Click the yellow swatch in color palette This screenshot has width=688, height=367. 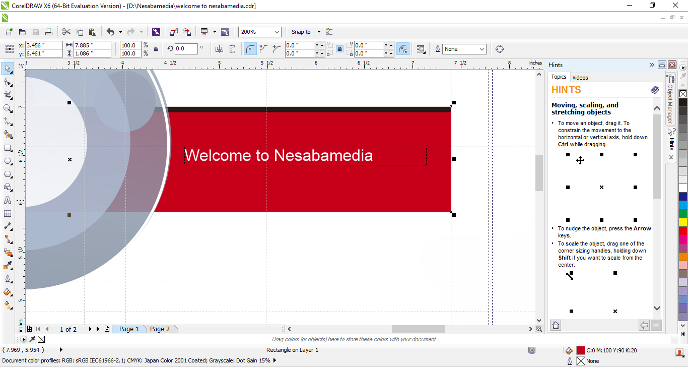(682, 222)
